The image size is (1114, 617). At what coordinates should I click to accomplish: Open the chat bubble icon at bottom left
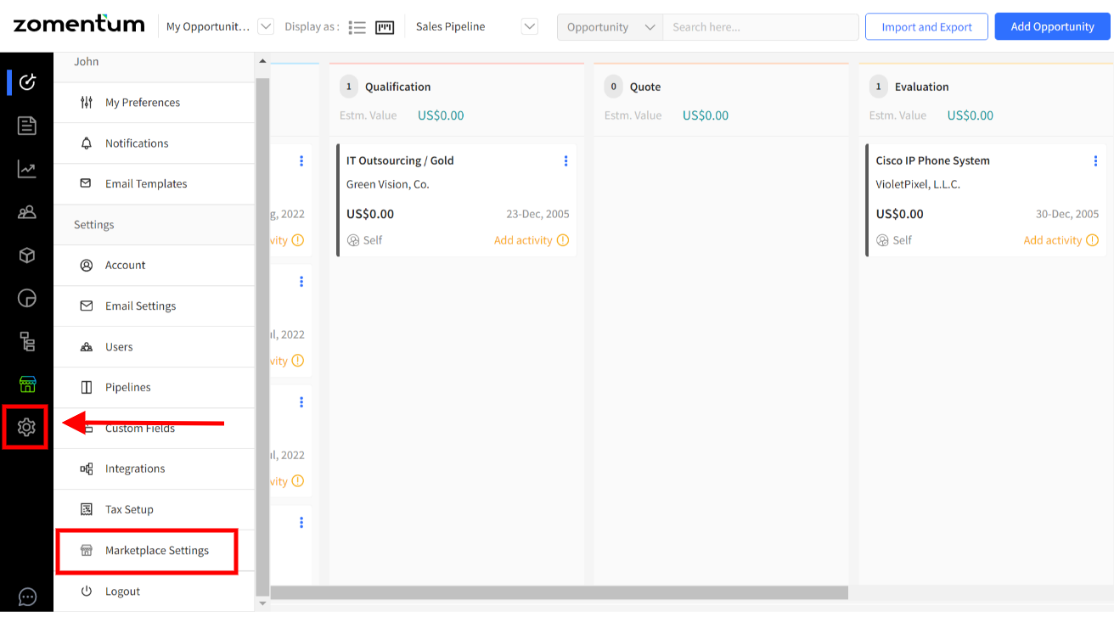[26, 597]
